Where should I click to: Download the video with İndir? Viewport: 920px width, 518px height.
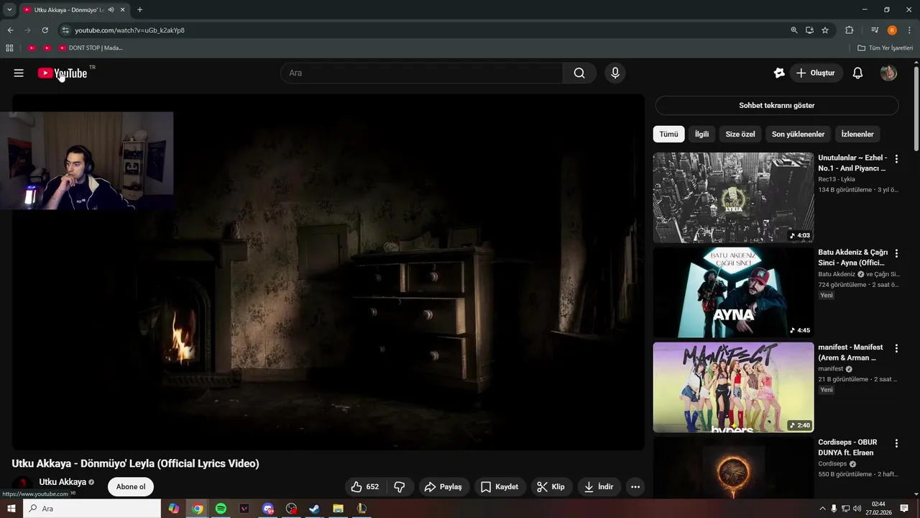pyautogui.click(x=599, y=487)
